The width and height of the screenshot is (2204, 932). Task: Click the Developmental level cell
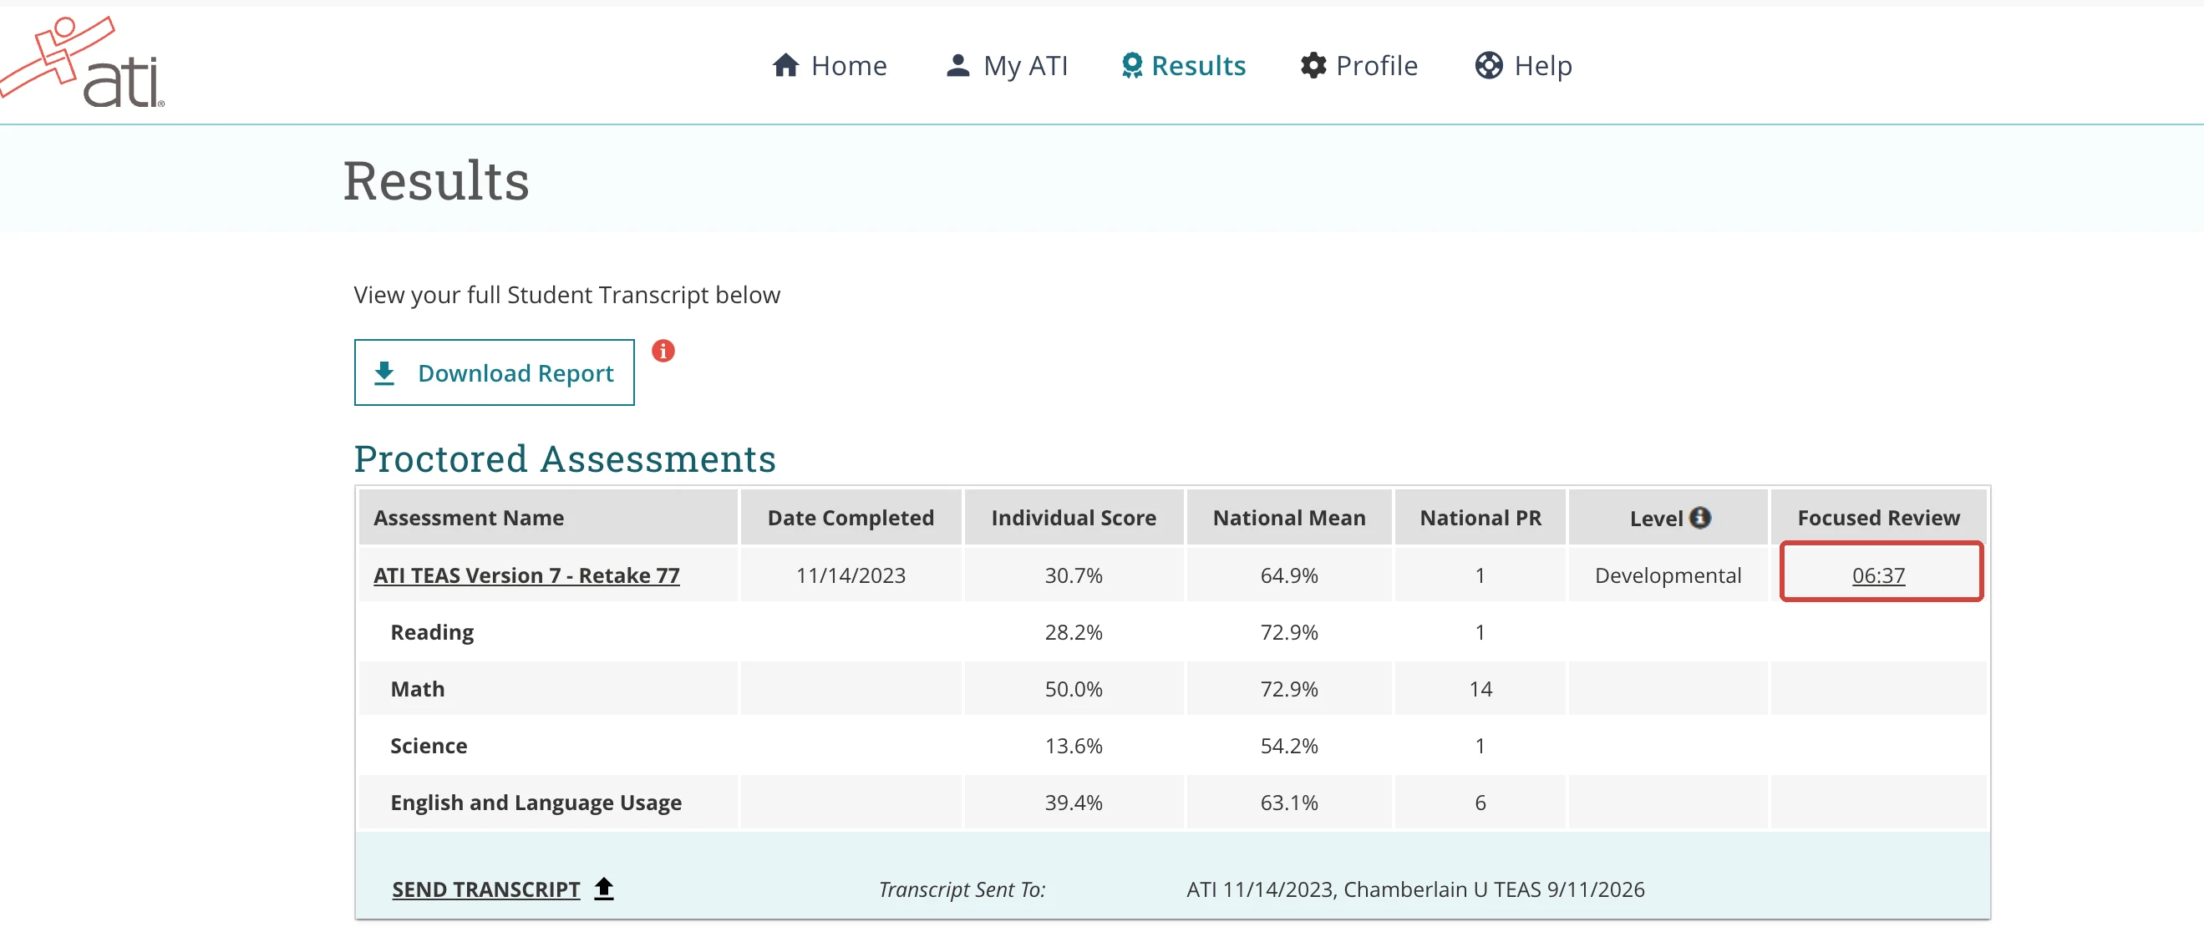[1668, 575]
